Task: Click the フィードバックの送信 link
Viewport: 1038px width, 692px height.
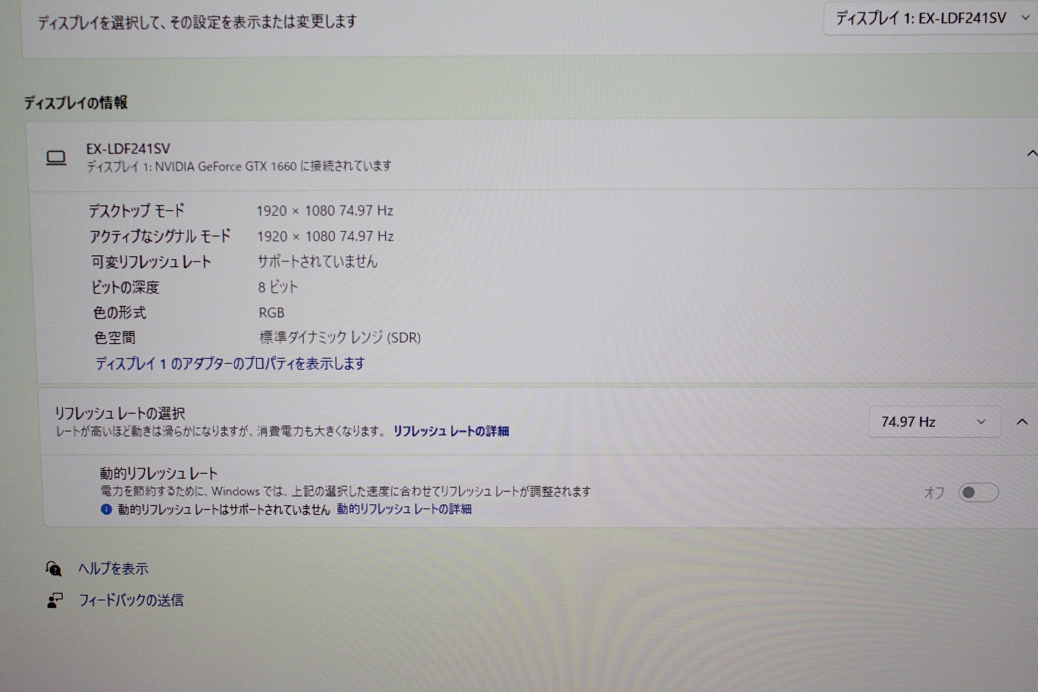Action: (x=131, y=601)
